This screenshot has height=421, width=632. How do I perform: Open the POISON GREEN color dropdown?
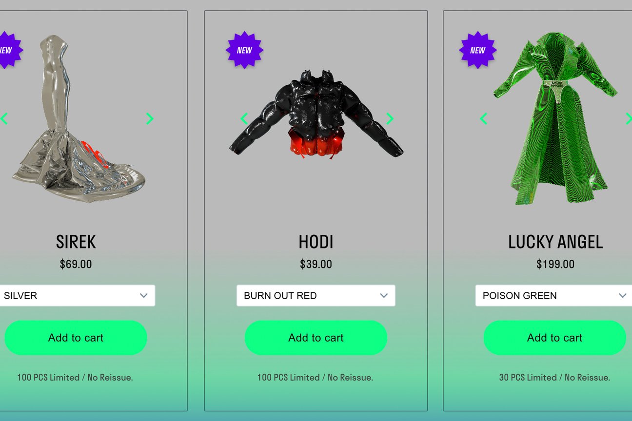(554, 296)
